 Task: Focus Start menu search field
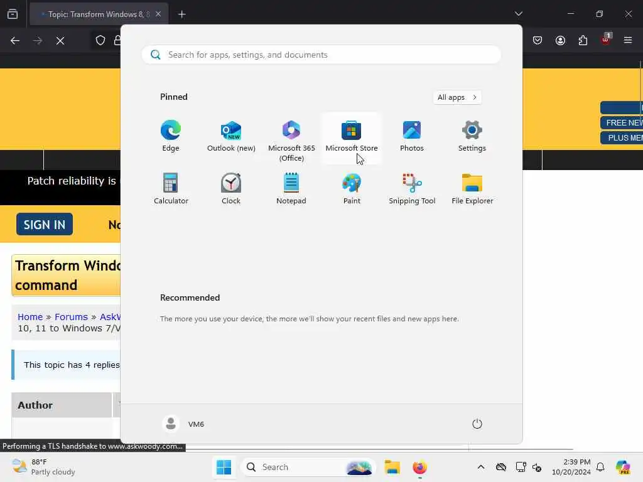(x=321, y=55)
